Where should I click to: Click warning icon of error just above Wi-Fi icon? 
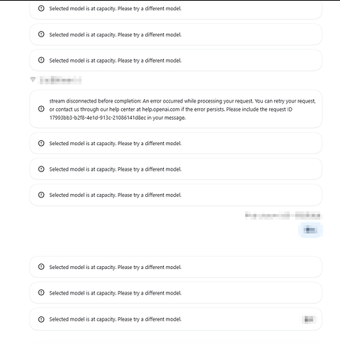[41, 60]
